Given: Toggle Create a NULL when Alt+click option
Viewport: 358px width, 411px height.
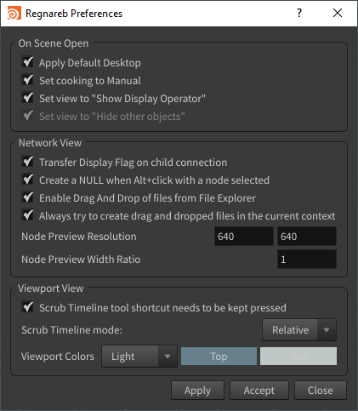Looking at the screenshot, I should 28,180.
